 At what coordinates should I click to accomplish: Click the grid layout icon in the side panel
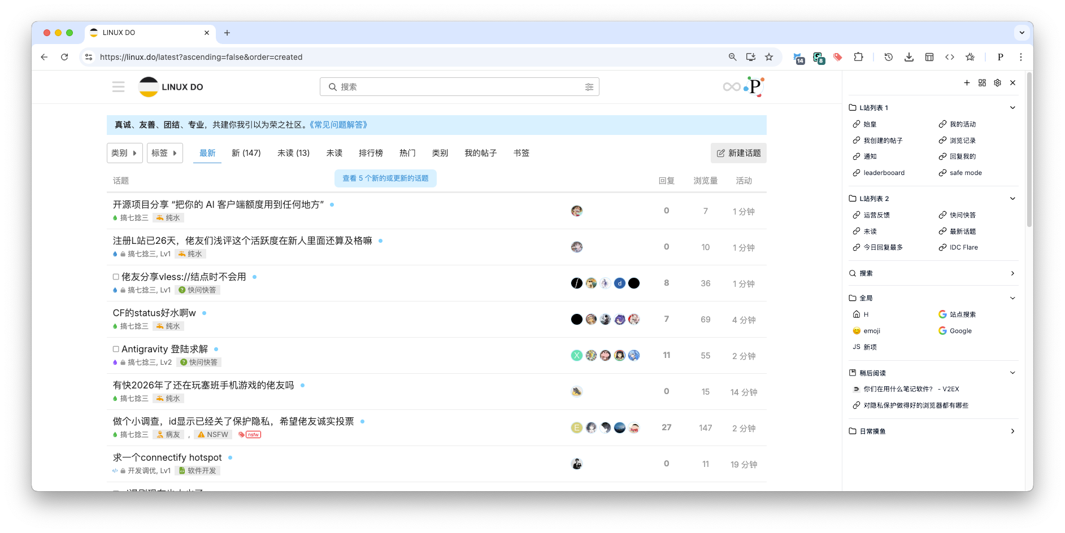(981, 82)
